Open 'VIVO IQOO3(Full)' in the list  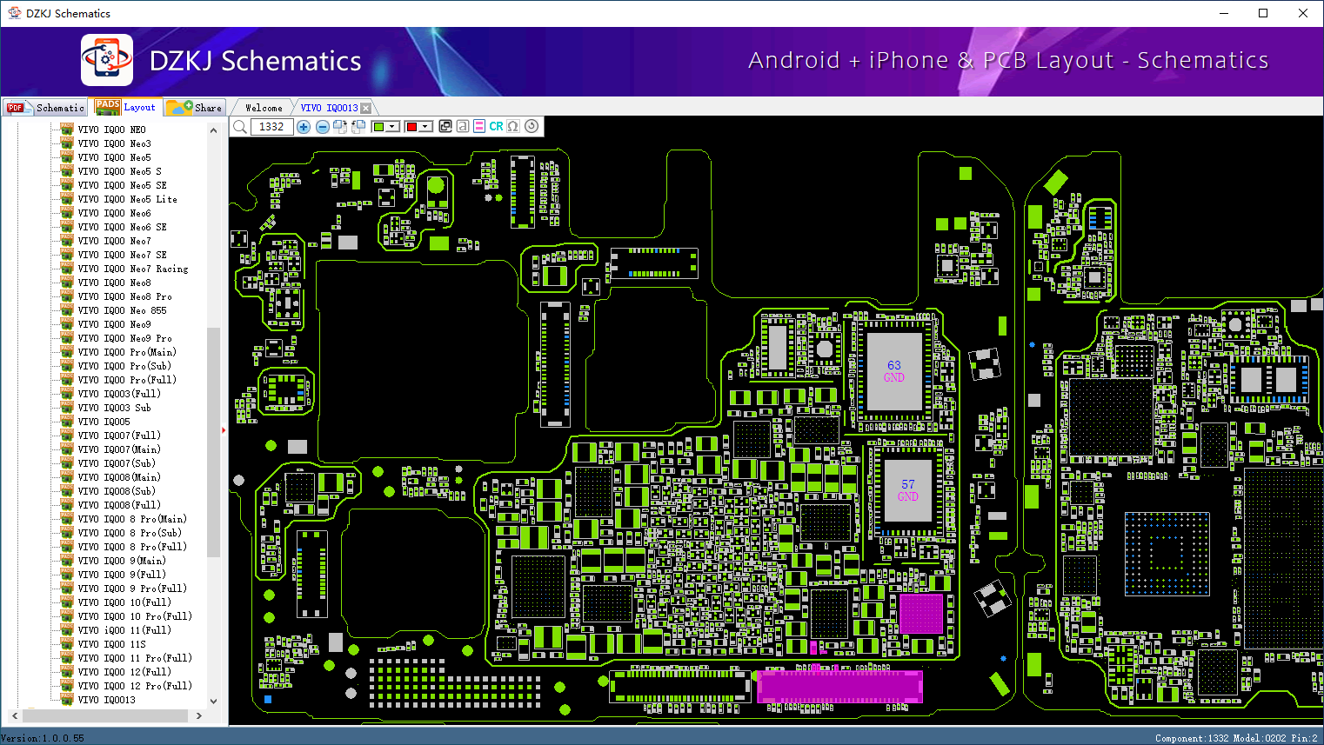click(x=119, y=394)
